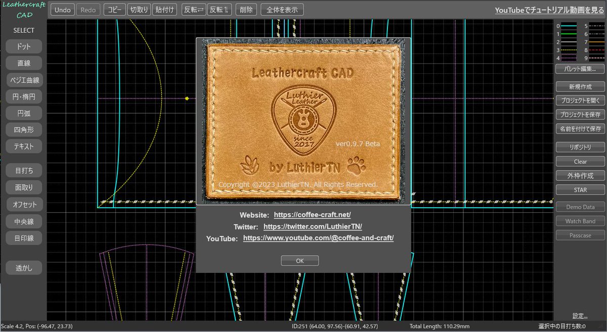Select the テキスト text tool

click(24, 146)
